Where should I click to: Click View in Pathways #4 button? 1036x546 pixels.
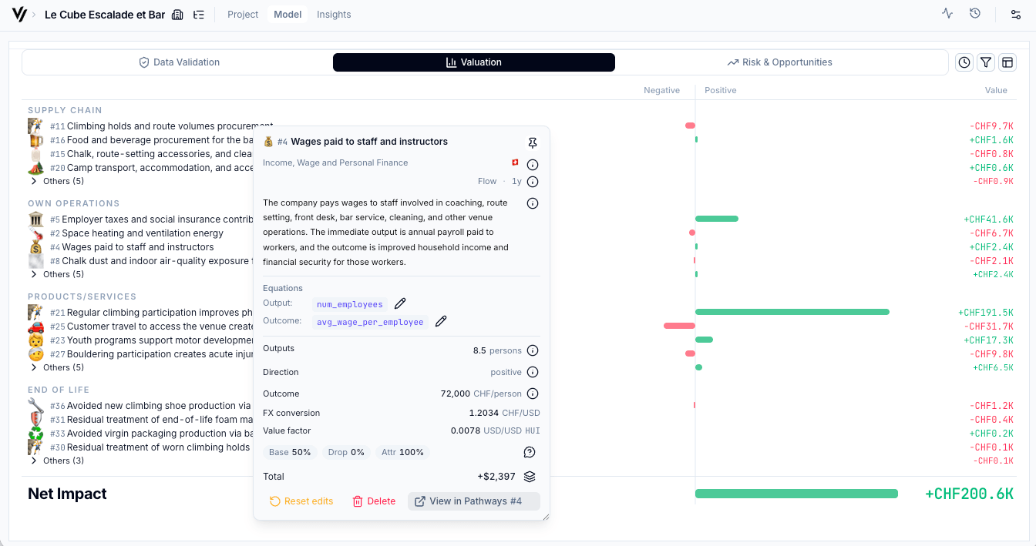pyautogui.click(x=473, y=501)
